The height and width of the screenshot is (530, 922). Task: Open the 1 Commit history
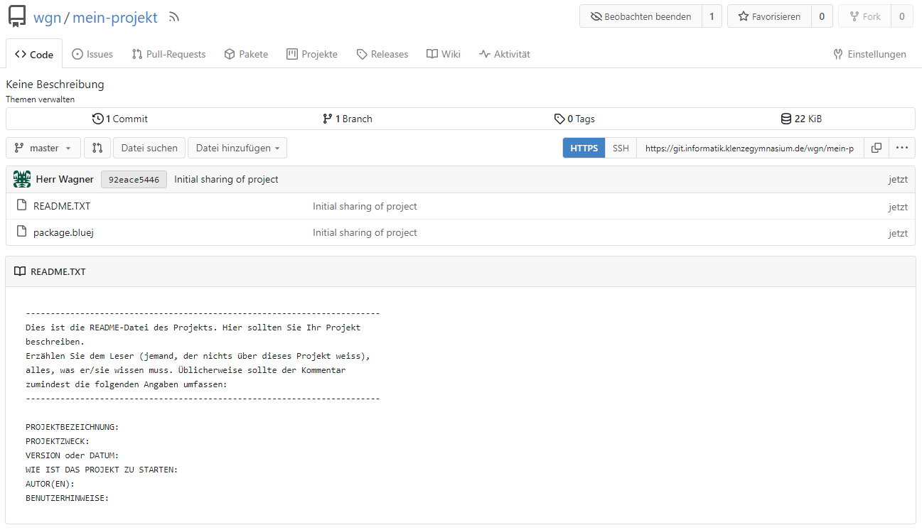(120, 119)
